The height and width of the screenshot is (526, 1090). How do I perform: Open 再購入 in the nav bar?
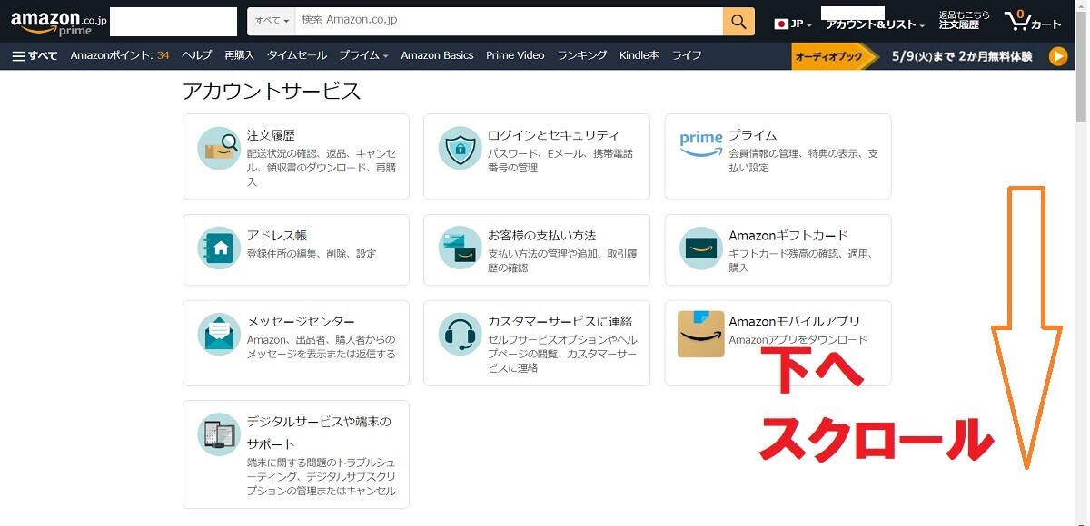239,55
